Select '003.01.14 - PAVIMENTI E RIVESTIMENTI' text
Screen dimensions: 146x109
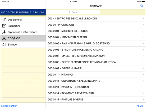[x=71, y=93]
